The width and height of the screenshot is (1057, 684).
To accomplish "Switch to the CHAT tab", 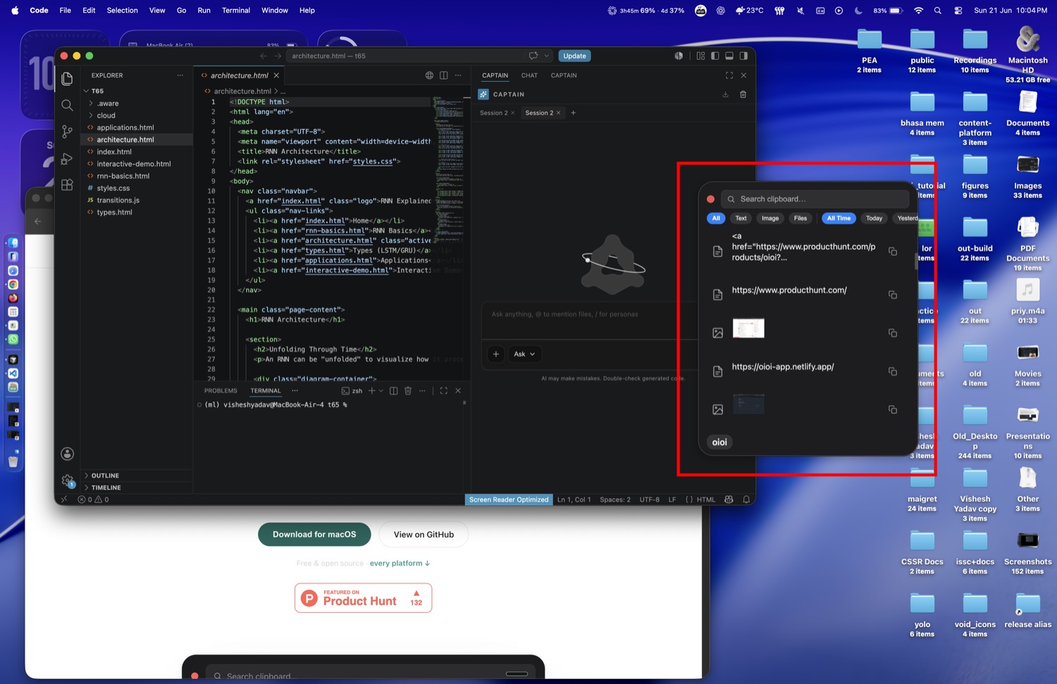I will pos(529,75).
